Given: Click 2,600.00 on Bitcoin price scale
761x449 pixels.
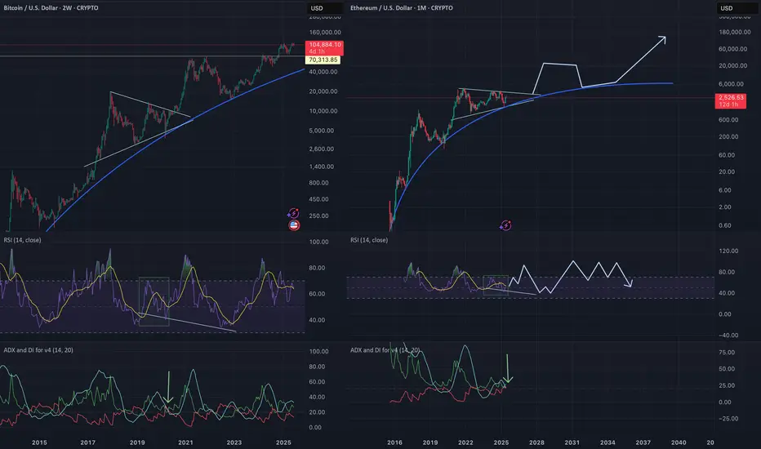Looking at the screenshot, I should pos(321,149).
